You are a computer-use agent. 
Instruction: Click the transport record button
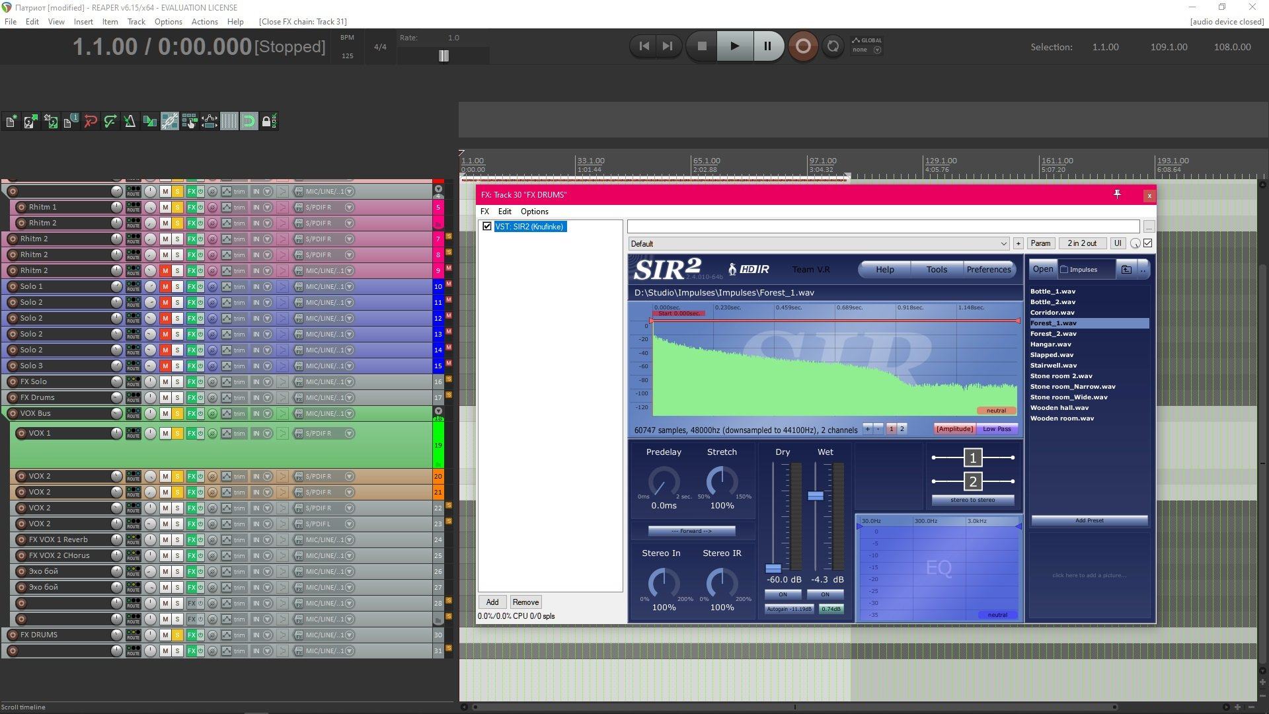(x=802, y=46)
